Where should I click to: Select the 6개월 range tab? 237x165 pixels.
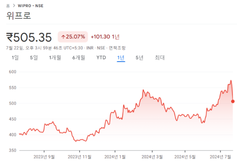coord(78,57)
